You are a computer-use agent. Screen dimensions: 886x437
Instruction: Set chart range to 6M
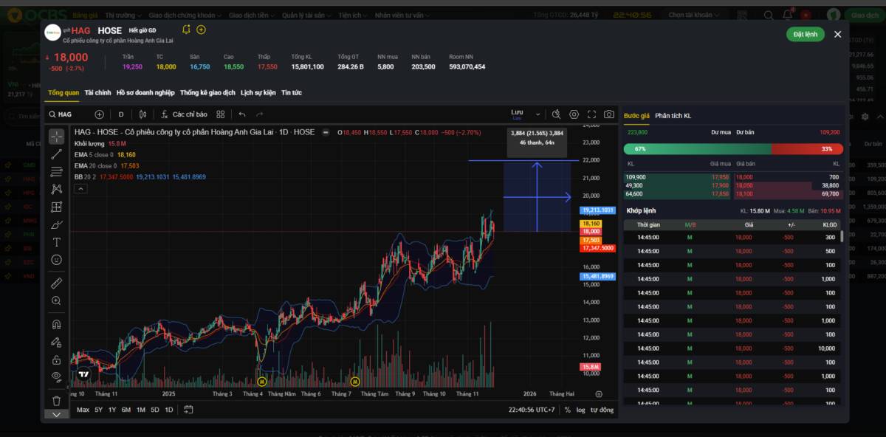[x=126, y=410]
